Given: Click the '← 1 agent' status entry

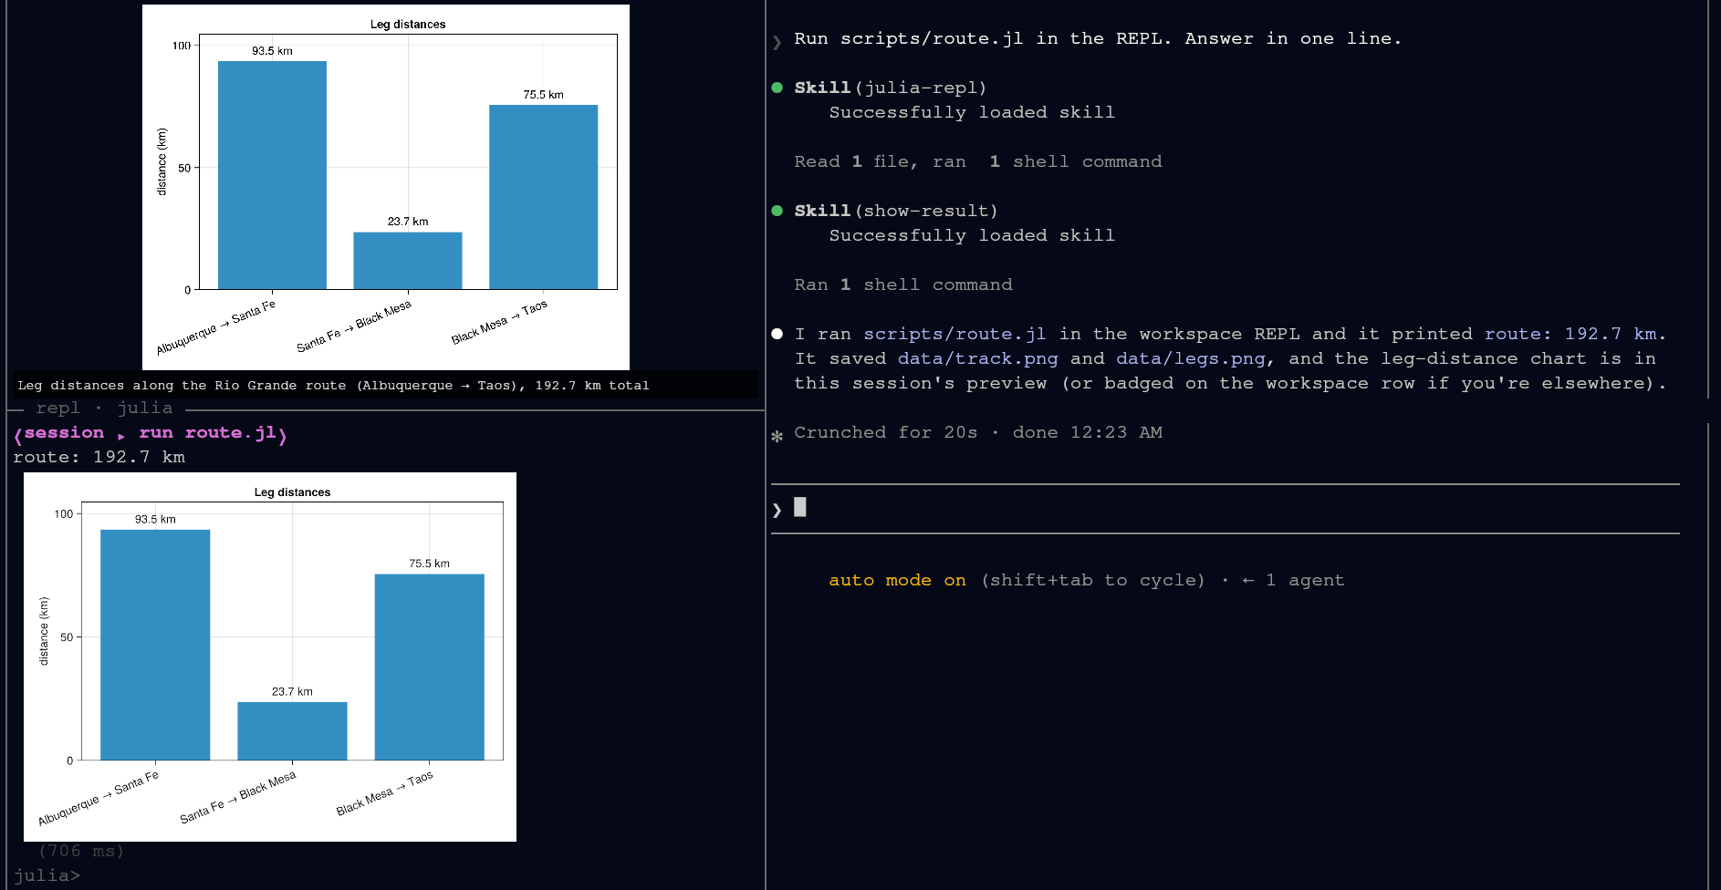Looking at the screenshot, I should tap(1293, 580).
